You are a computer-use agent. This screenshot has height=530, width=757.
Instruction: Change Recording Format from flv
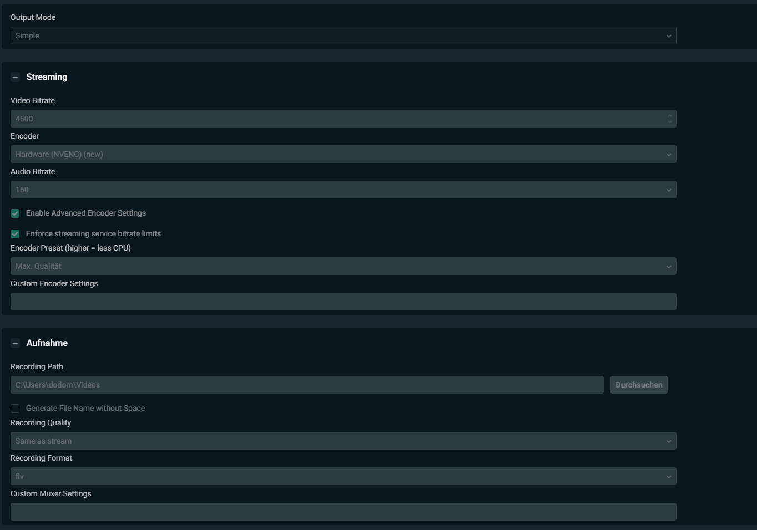343,476
